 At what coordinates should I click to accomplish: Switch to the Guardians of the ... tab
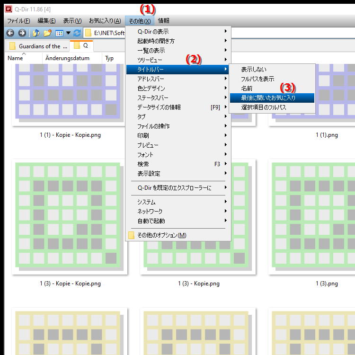[38, 46]
